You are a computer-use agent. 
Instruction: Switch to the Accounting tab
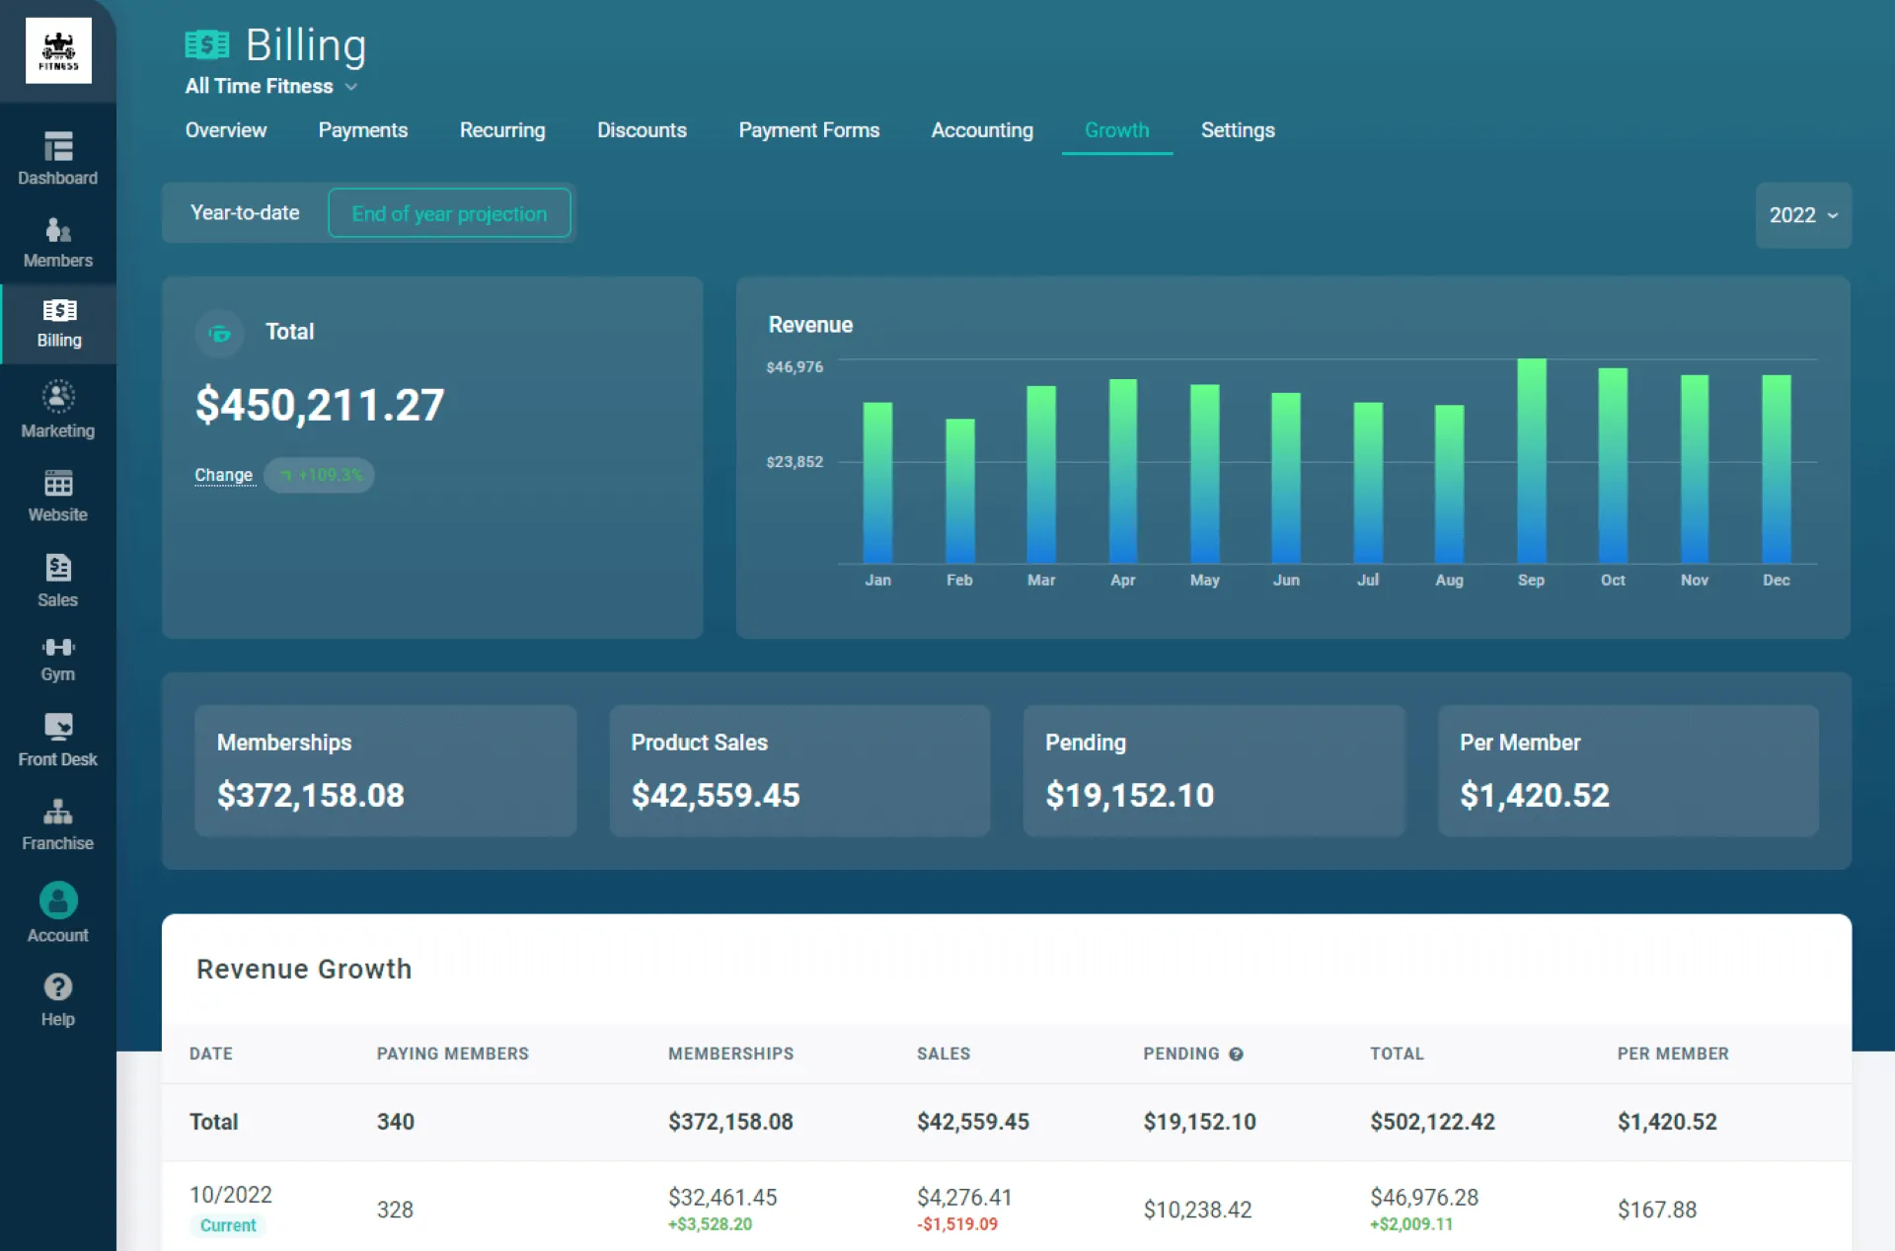[982, 130]
